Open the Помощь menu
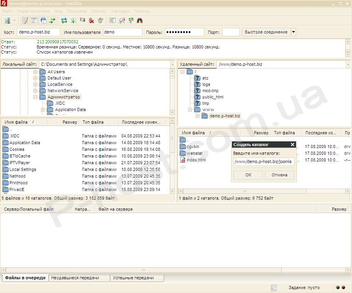Viewport: 352px width, 293px height. (x=142, y=11)
